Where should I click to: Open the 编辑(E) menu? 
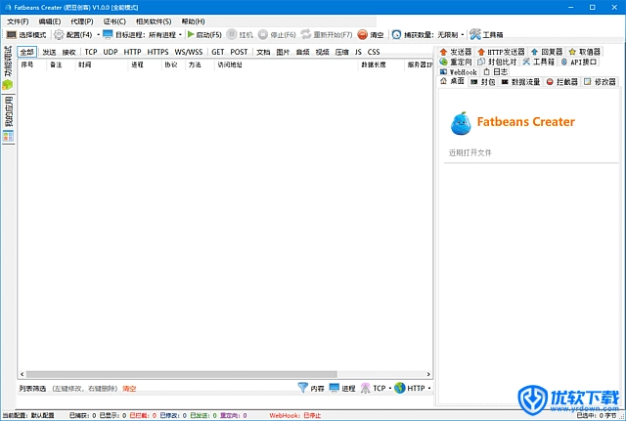coord(50,21)
